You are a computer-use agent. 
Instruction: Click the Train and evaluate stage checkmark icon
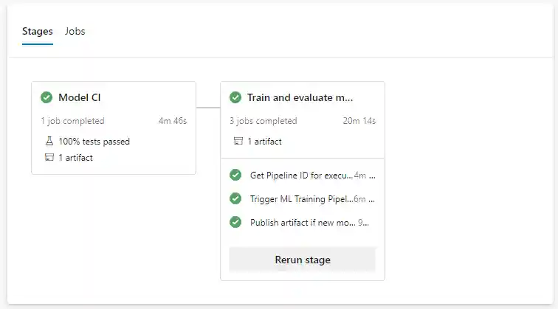[235, 97]
